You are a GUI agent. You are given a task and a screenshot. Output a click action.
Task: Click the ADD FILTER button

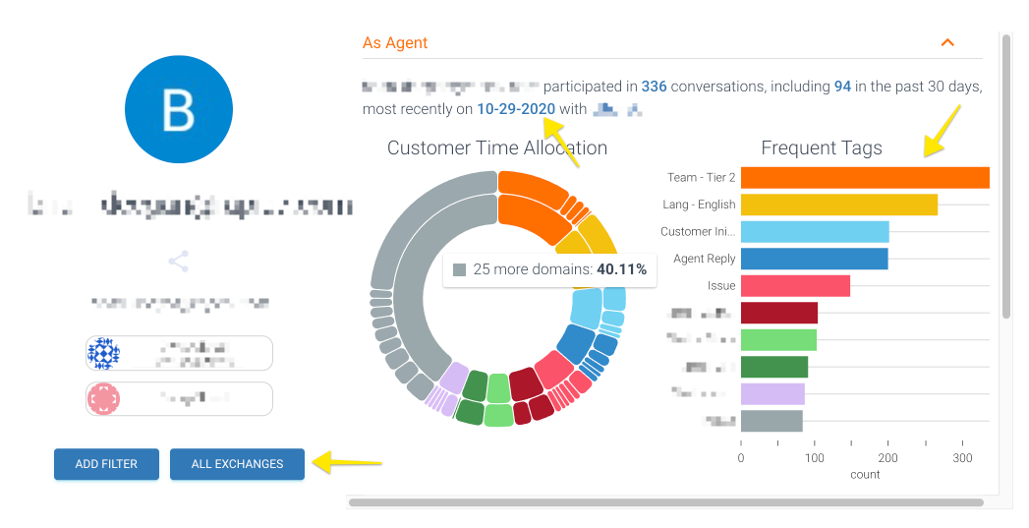[x=106, y=464]
